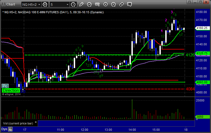Open the studies/indicator wave icon
Viewport: 211px width, 133px height.
tap(89, 4)
